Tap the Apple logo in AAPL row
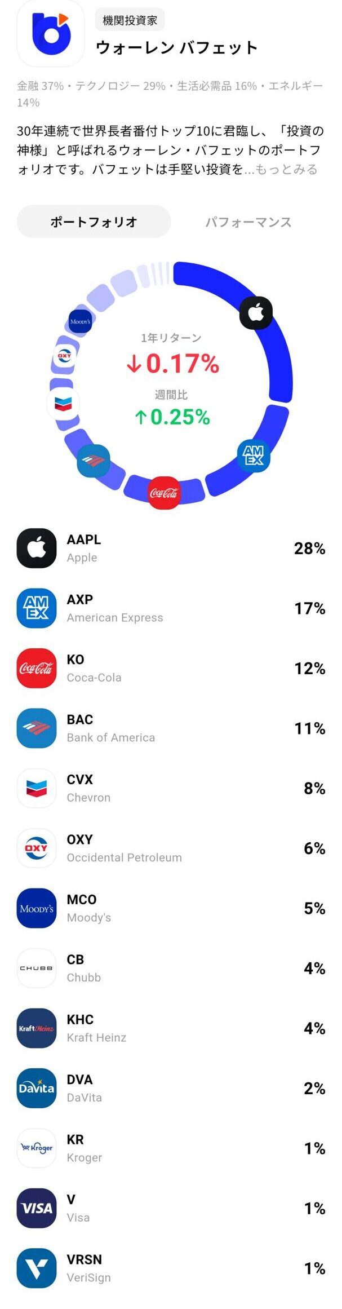 [x=37, y=548]
